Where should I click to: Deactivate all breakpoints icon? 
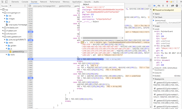pyautogui.click(x=173, y=6)
